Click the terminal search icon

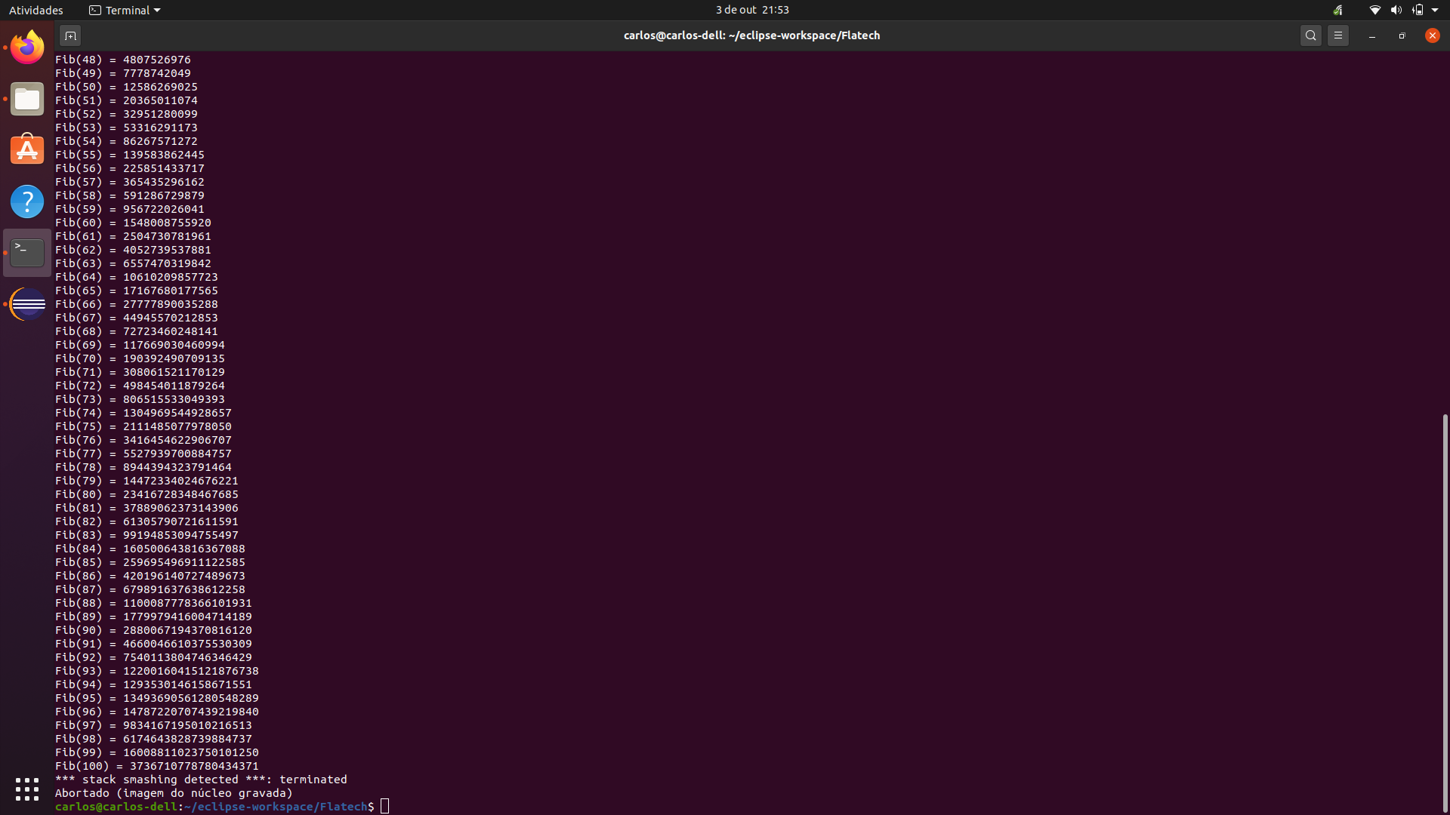pos(1311,35)
